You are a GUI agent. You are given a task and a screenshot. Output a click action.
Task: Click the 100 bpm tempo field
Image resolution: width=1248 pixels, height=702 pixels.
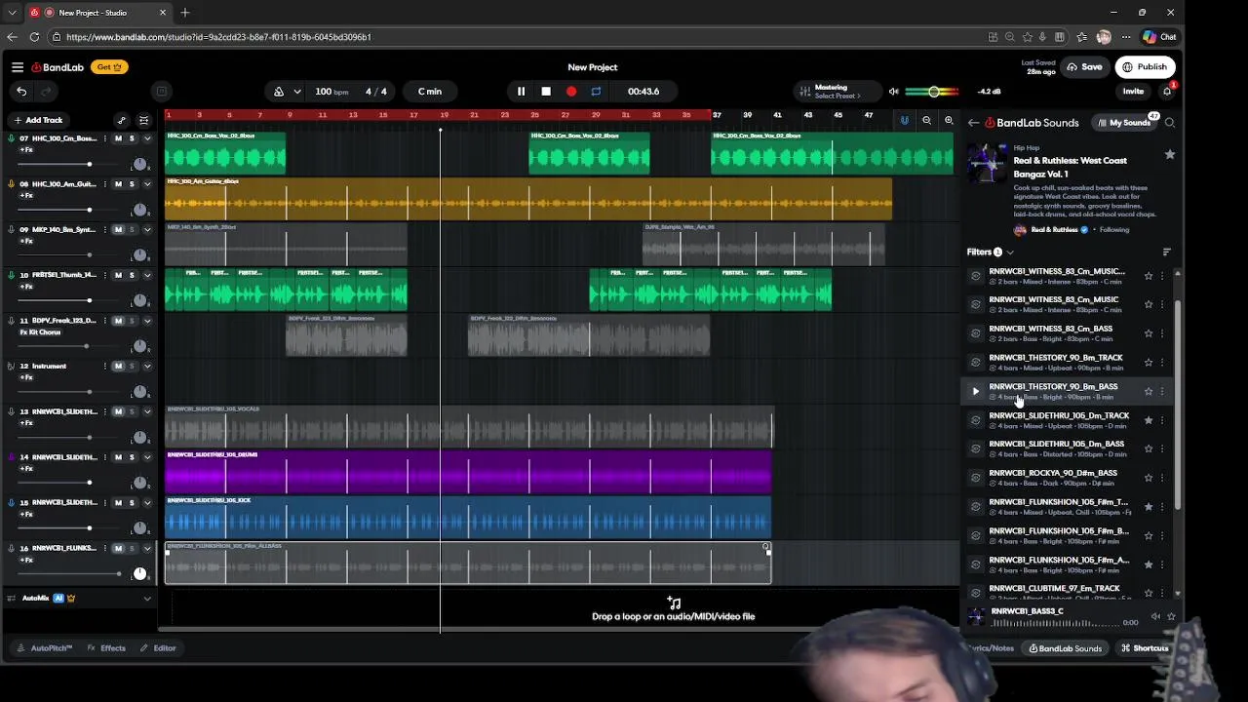coord(331,92)
